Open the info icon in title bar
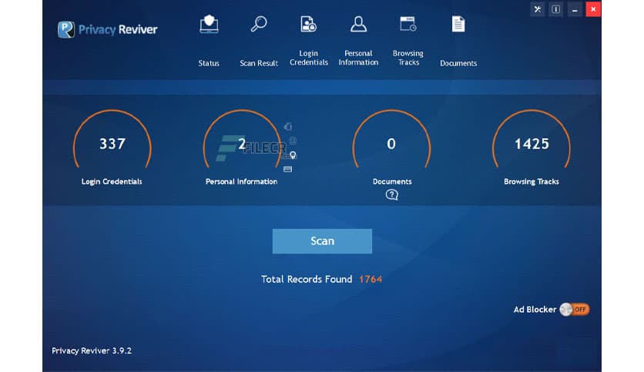644x372 pixels. click(x=555, y=9)
